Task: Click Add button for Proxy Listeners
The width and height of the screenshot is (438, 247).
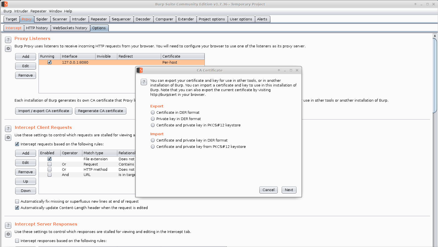Action: tap(26, 56)
